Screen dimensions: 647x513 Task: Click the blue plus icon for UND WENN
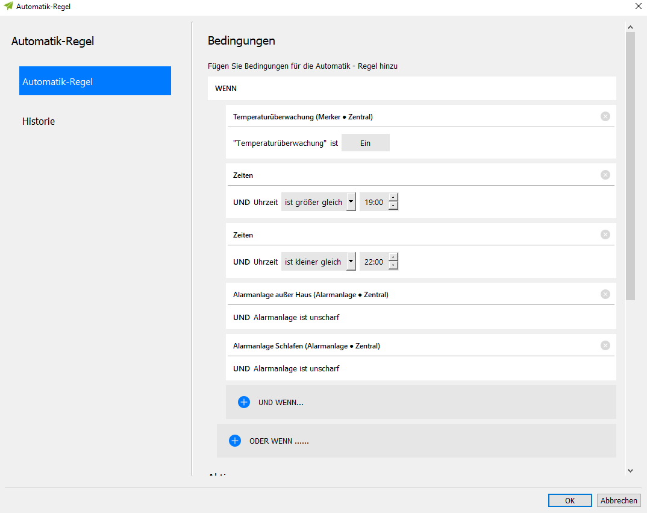(244, 402)
